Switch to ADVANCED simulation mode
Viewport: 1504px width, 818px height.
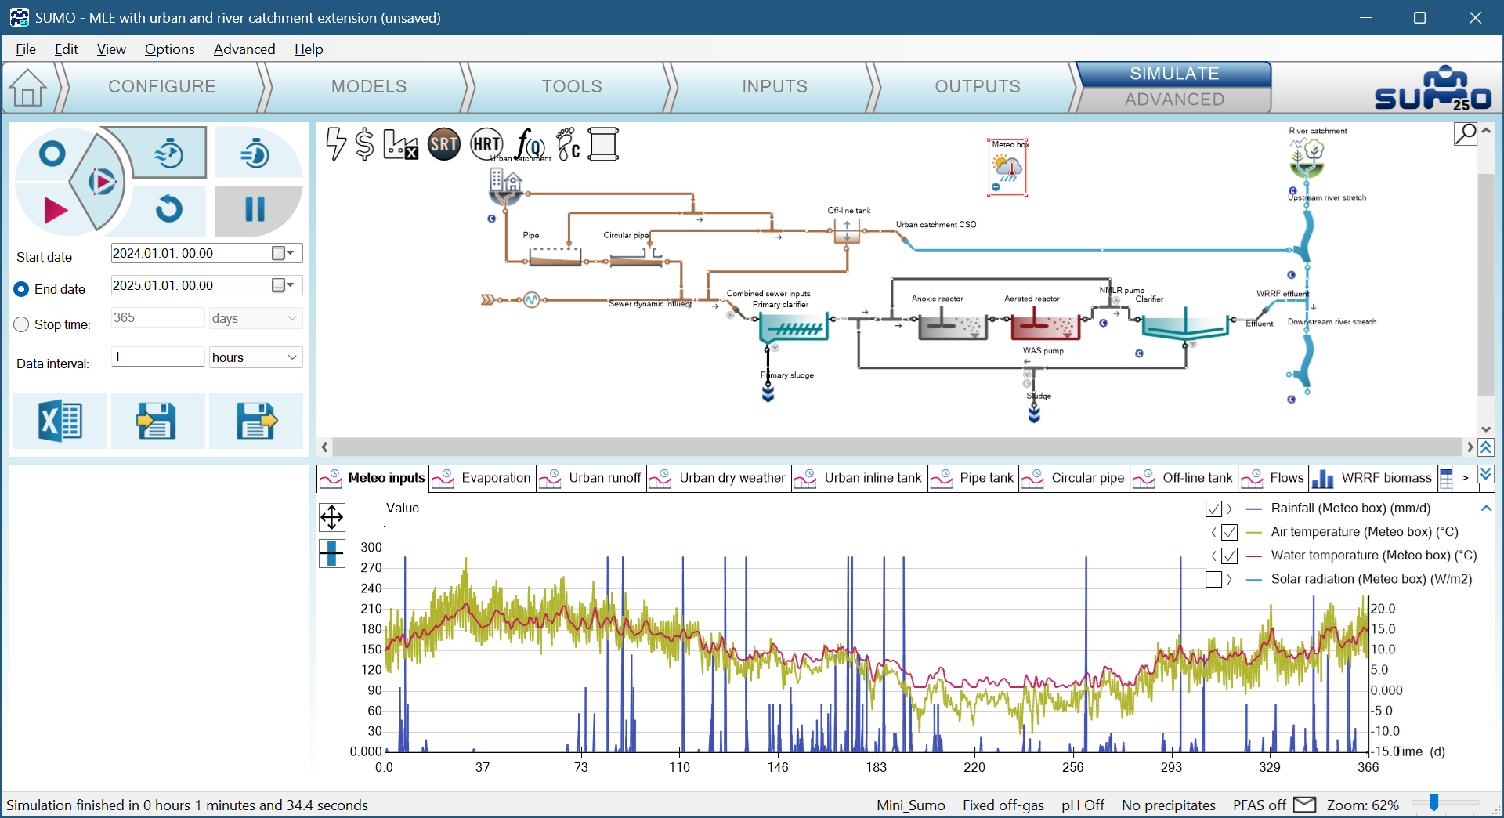click(1173, 100)
